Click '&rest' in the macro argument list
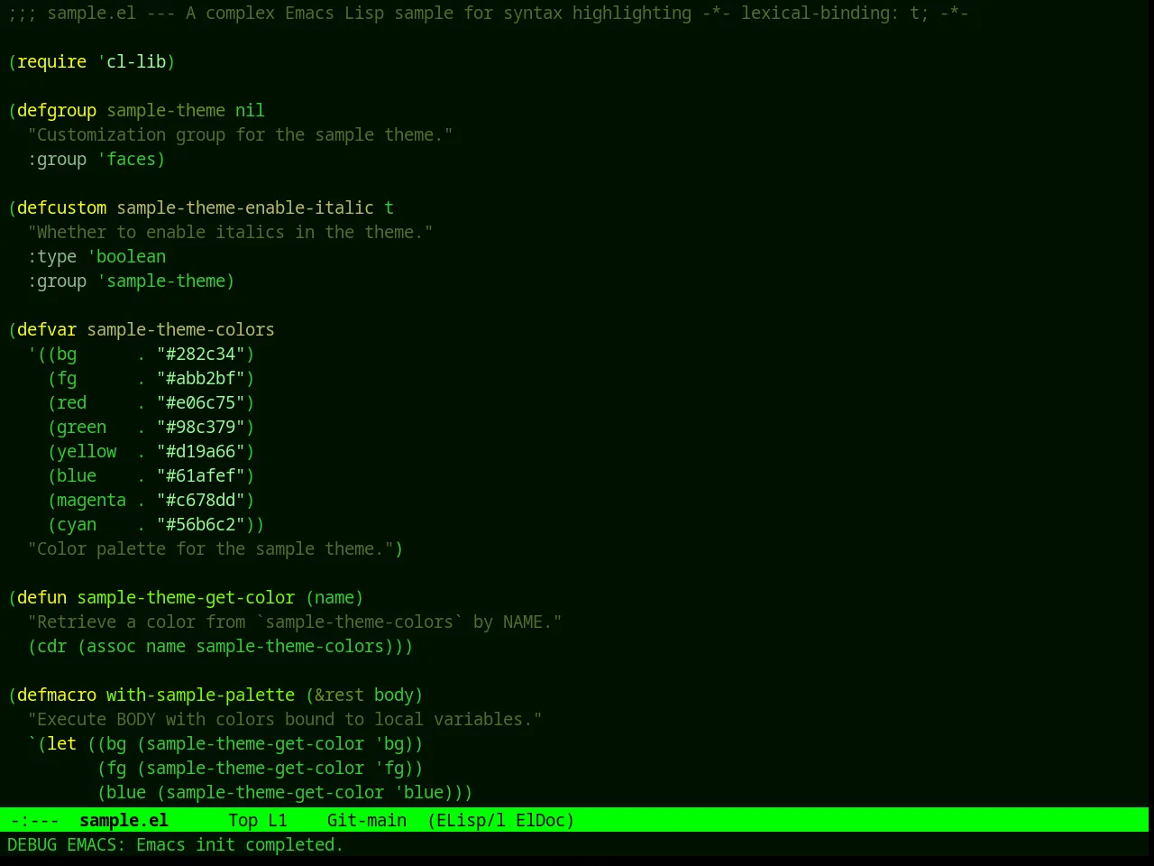 tap(339, 695)
